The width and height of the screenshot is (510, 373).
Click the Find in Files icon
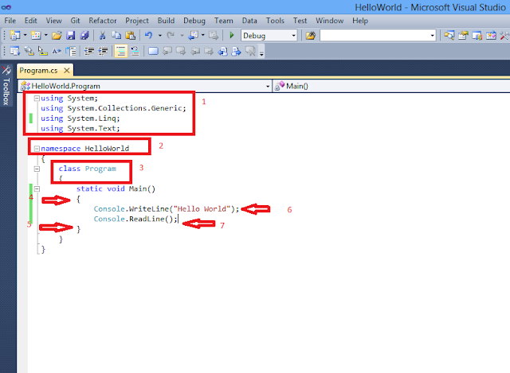coord(310,35)
